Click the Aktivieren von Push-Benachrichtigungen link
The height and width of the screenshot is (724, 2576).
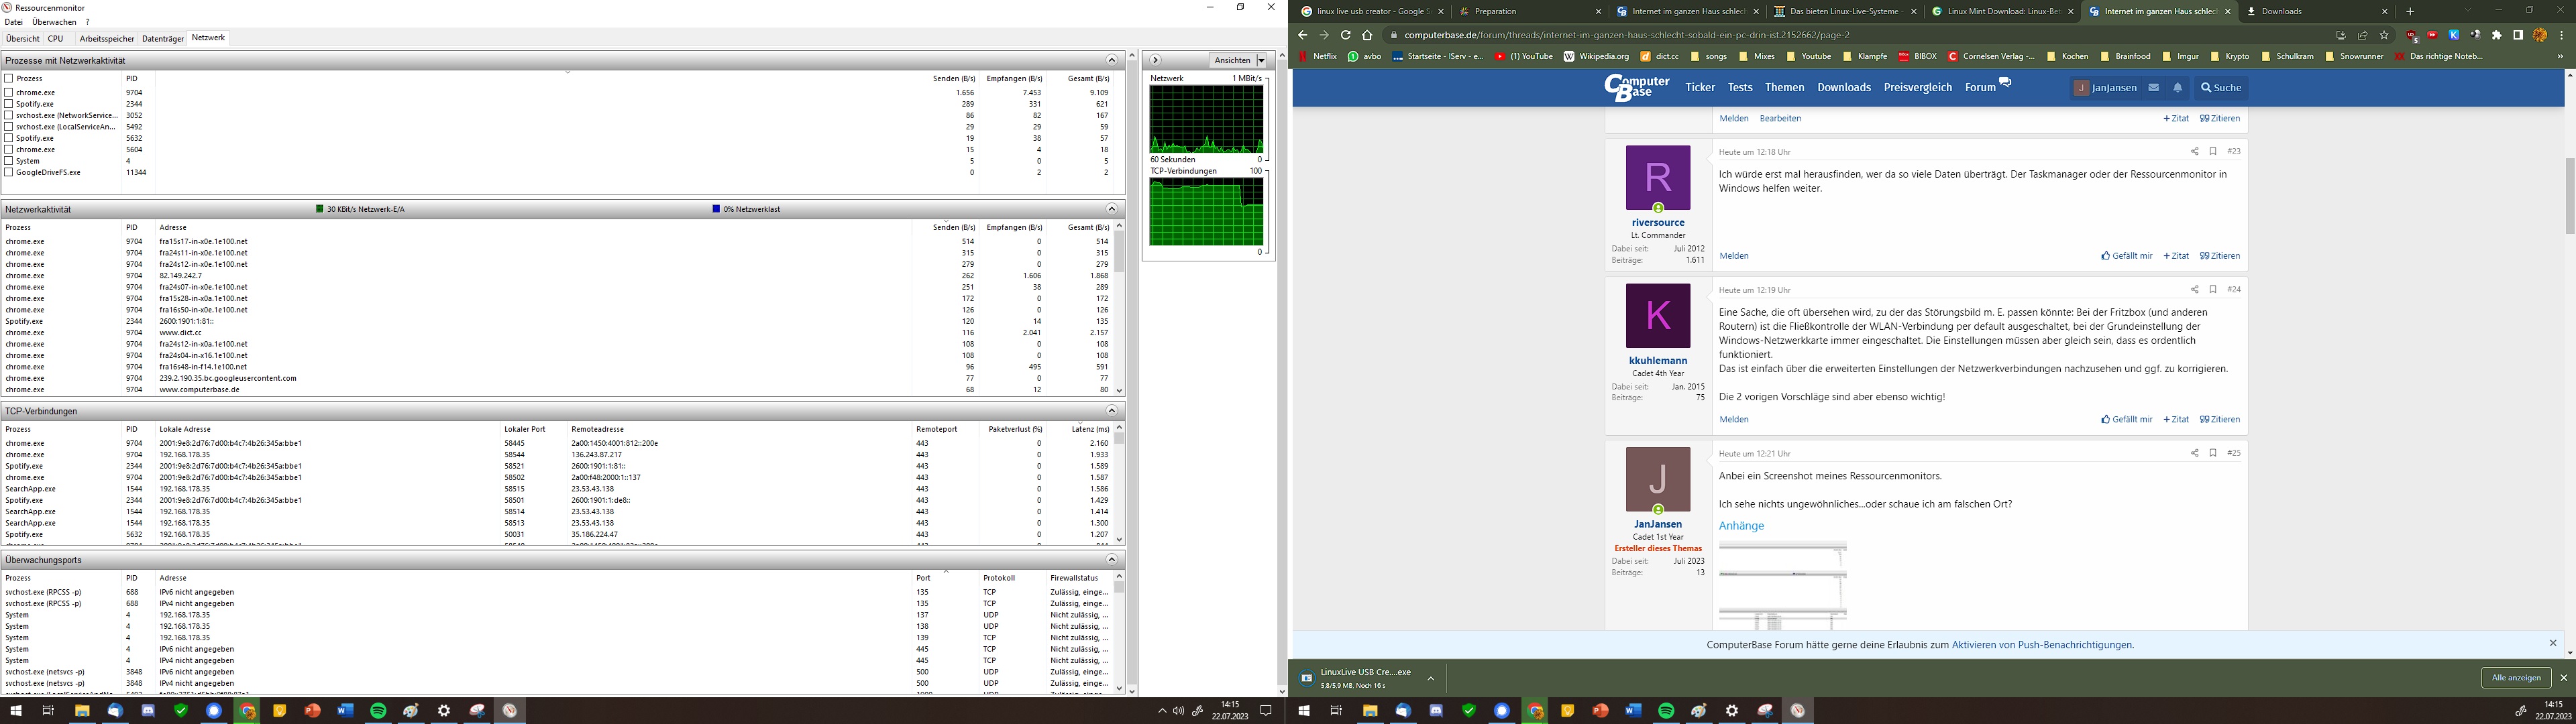point(2042,645)
